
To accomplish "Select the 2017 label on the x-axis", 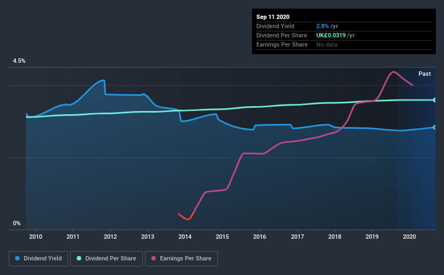I will click(x=297, y=237).
